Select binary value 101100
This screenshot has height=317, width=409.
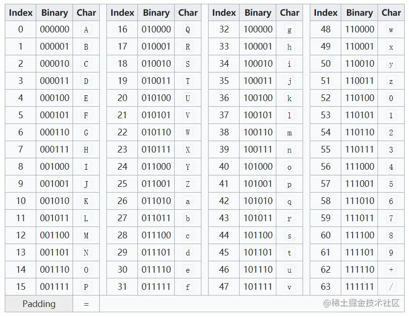[258, 235]
